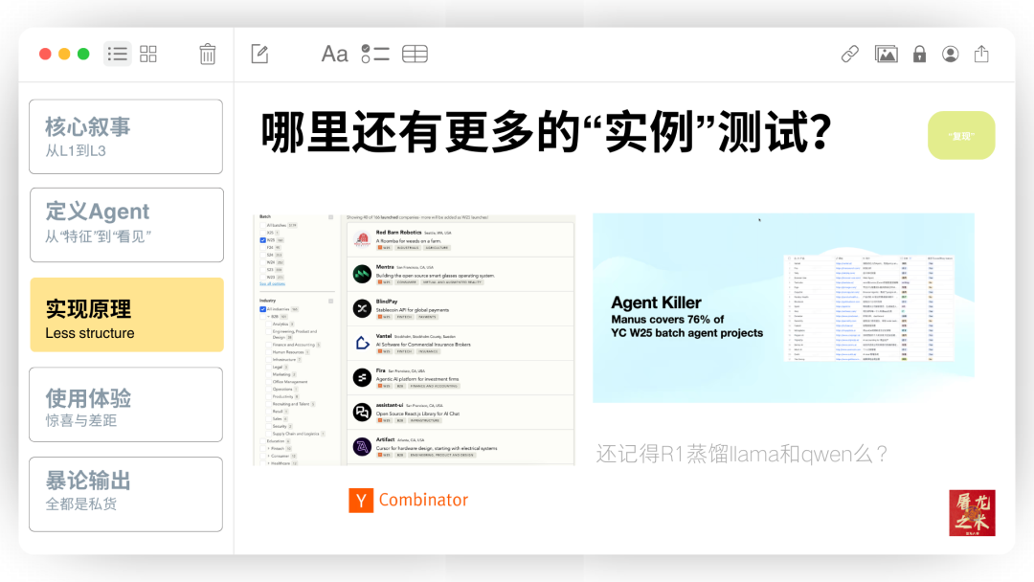Open the compose note icon in toolbar
The image size is (1034, 582).
tap(258, 54)
